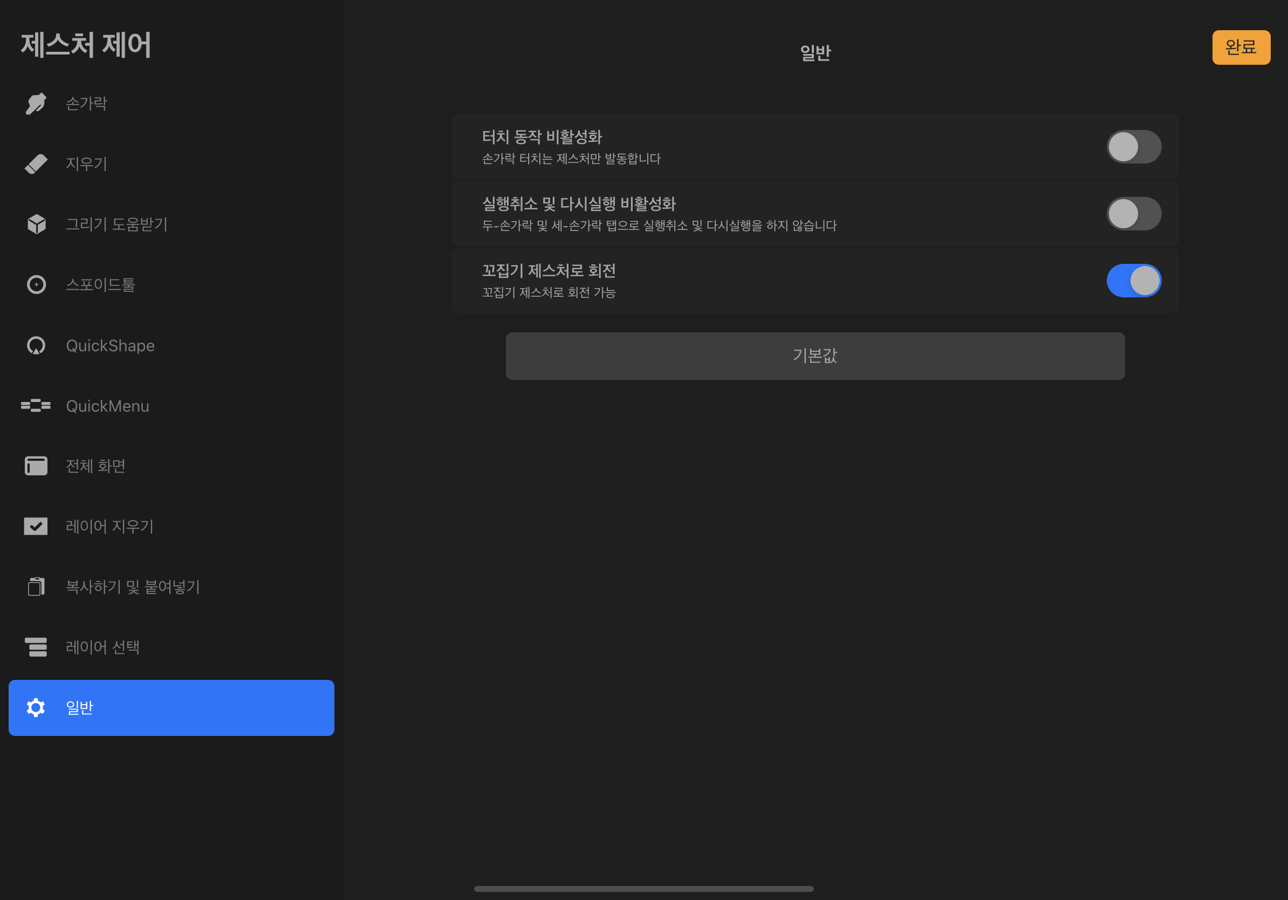Click the layer select stack icon
Viewport: 1288px width, 900px height.
coord(36,647)
